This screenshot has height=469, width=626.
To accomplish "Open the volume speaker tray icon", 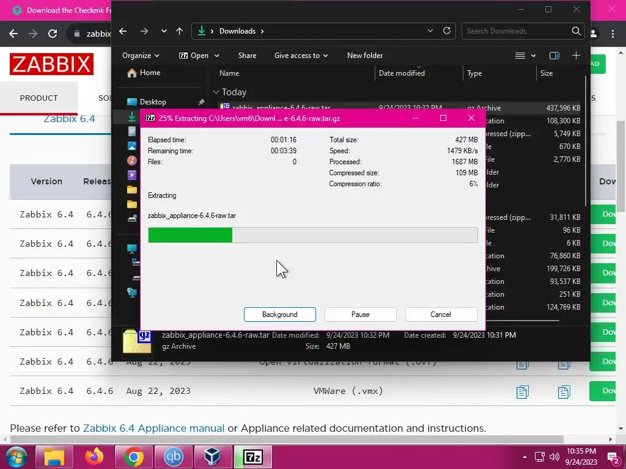I will [554, 457].
